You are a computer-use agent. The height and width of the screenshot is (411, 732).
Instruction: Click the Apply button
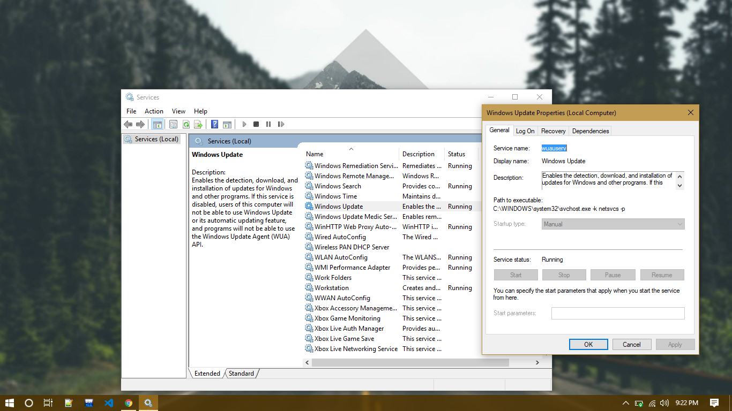[x=675, y=345]
